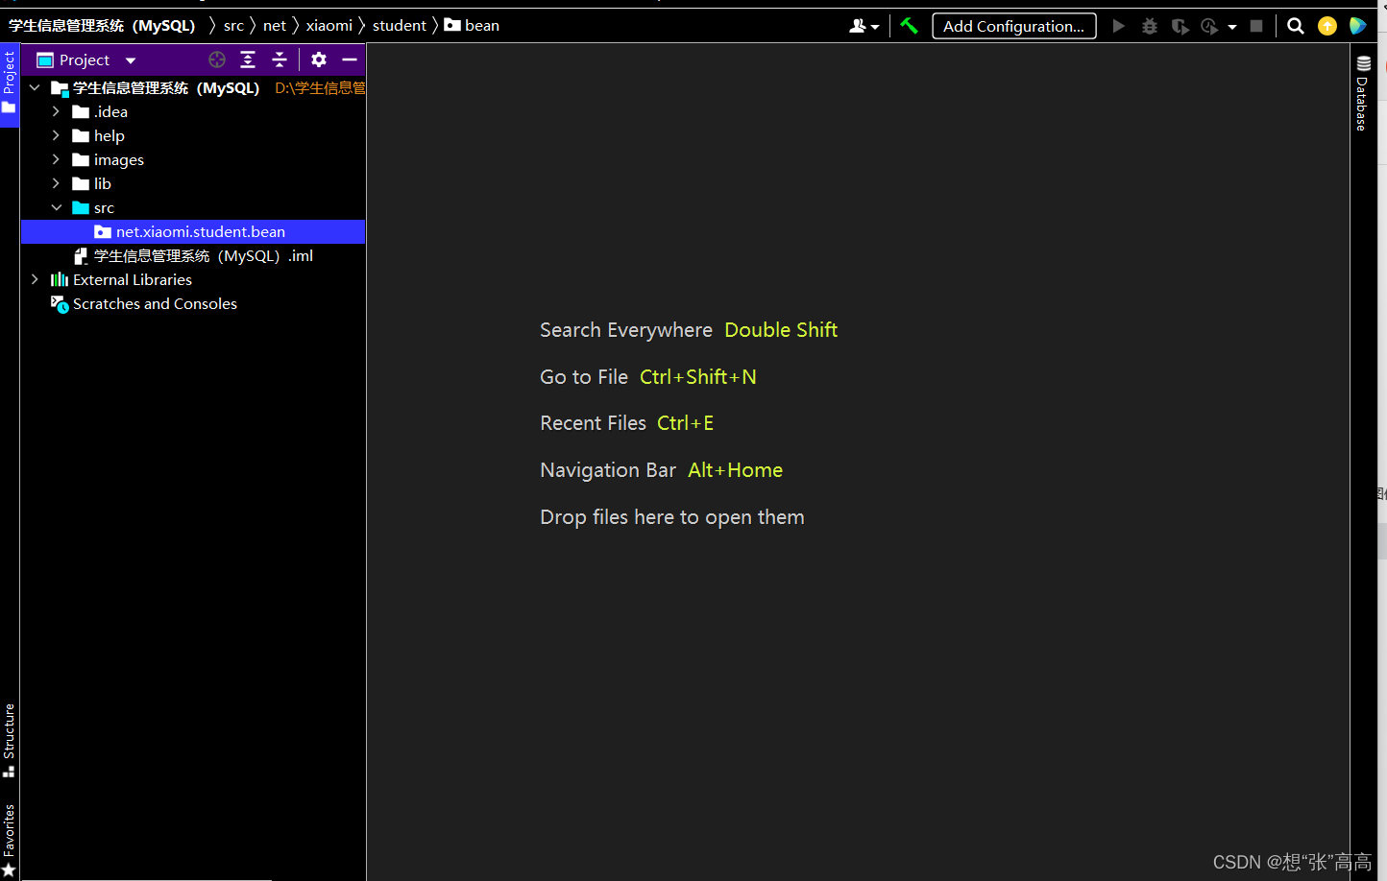The height and width of the screenshot is (881, 1387).
Task: Open the profiler dropdown arrow in toolbar
Action: tap(1232, 27)
